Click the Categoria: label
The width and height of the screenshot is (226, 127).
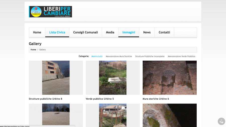tap(84, 56)
